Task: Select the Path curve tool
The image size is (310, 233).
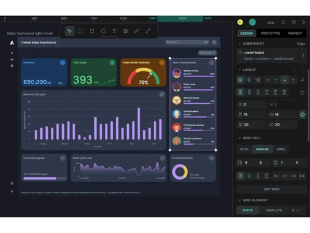Action: [148, 31]
